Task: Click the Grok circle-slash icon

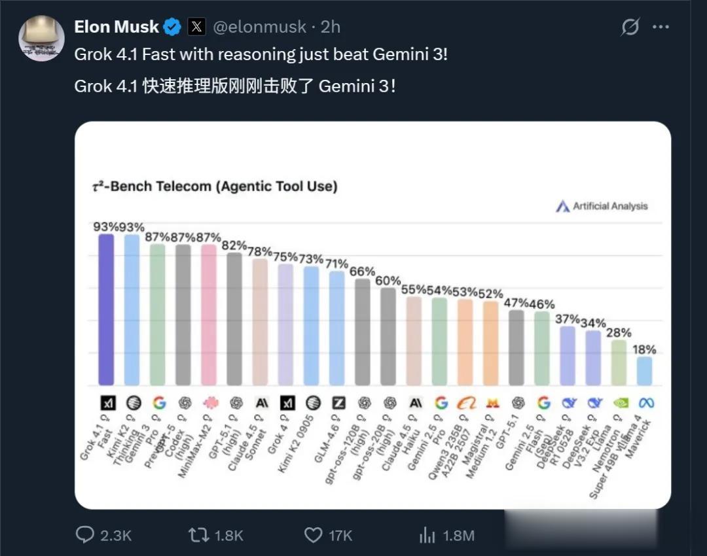Action: point(630,27)
